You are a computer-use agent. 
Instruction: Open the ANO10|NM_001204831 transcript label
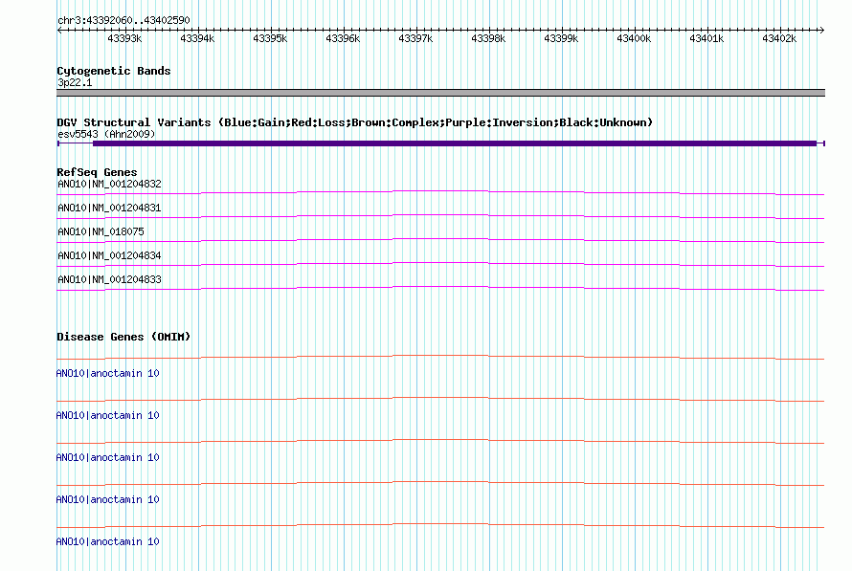tap(109, 208)
